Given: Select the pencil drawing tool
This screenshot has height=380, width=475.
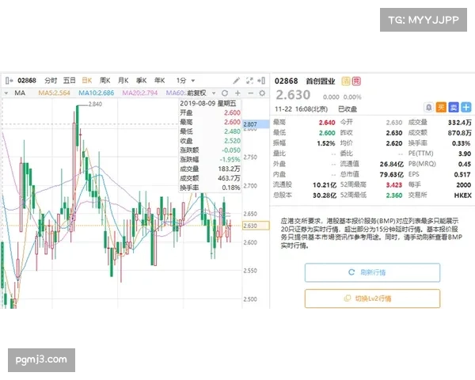Looking at the screenshot, I should coord(236,81).
